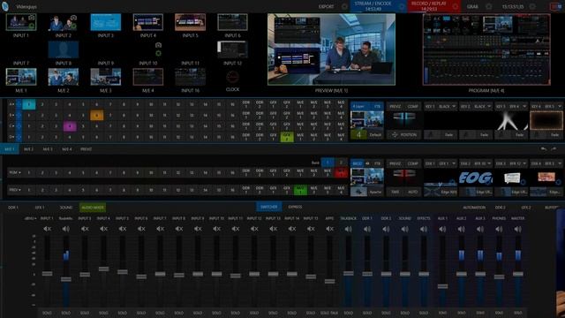
Task: Click the GRAB button
Action: click(x=472, y=6)
